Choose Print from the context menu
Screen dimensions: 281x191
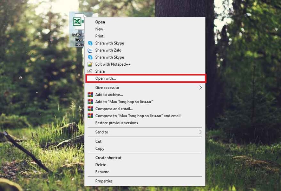pos(145,36)
